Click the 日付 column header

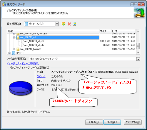pos(123,31)
